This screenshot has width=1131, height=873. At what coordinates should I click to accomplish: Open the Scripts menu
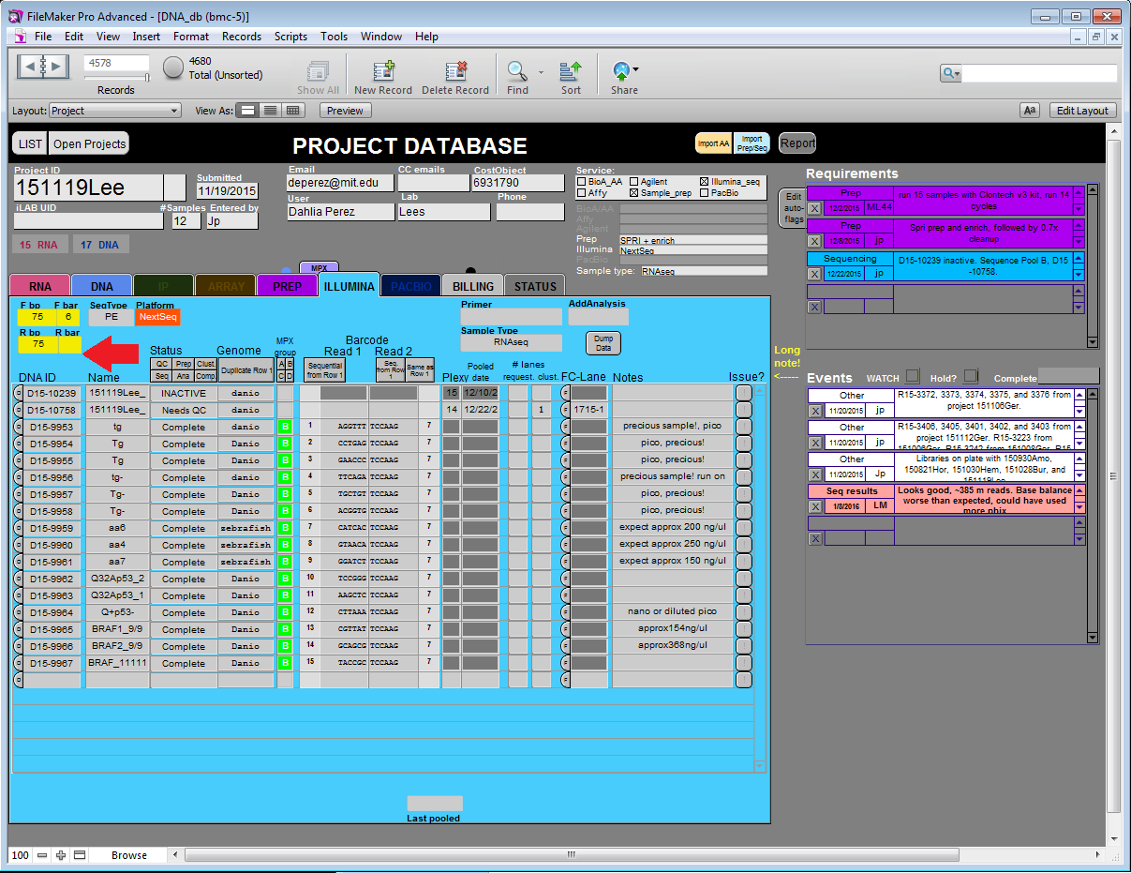(x=290, y=37)
